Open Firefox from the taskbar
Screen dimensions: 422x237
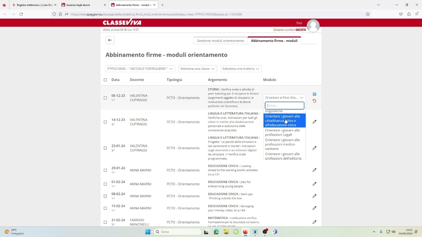245,232
